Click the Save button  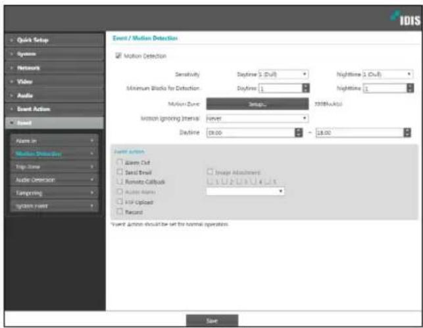[212, 321]
